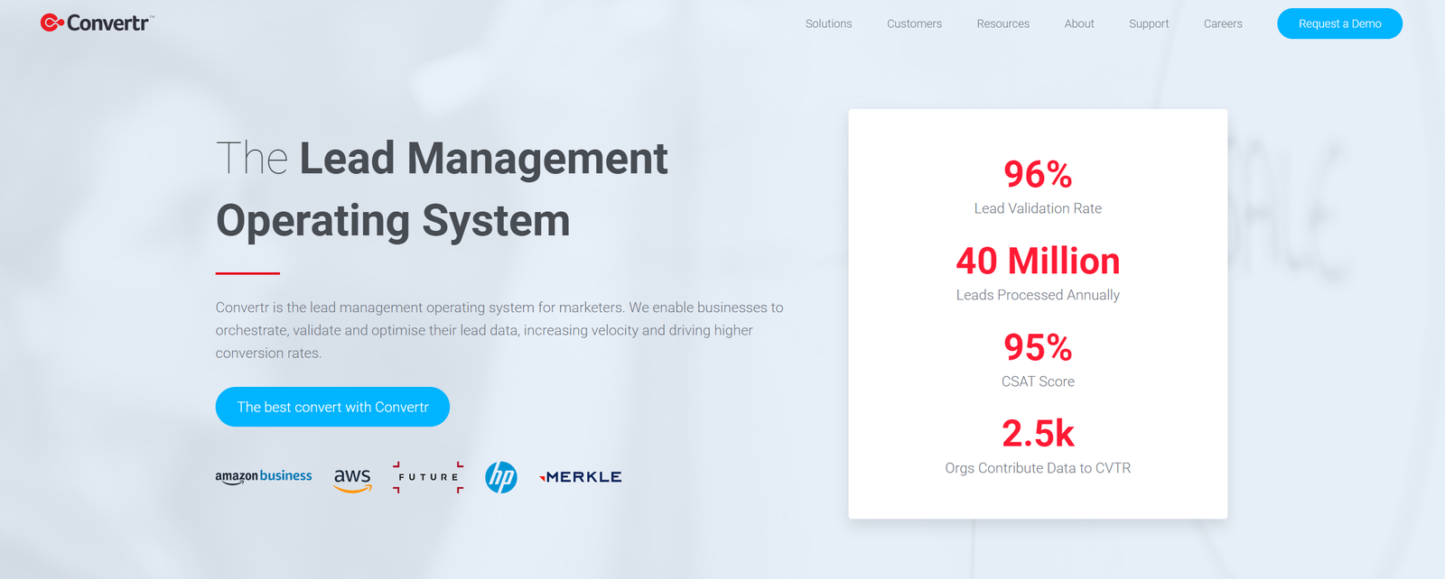Click the 96% Lead Validation Rate stat
The width and height of the screenshot is (1445, 579).
pos(1038,175)
